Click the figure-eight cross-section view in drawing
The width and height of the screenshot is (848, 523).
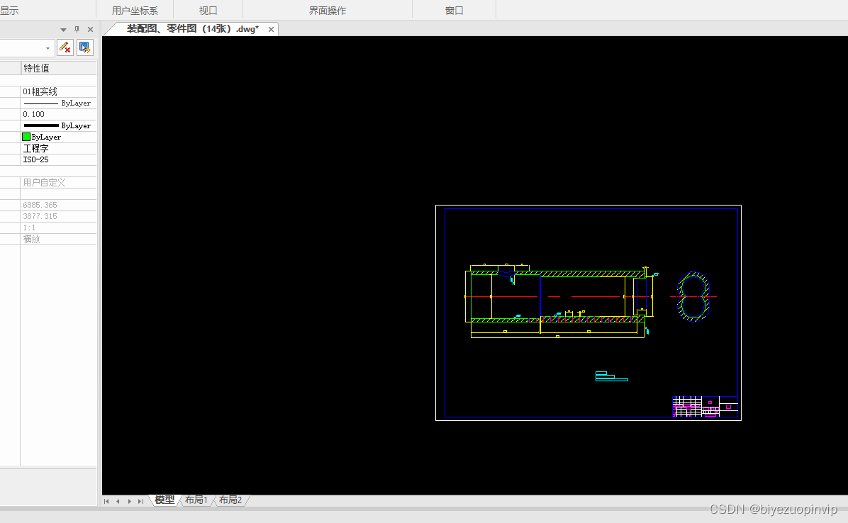click(693, 297)
